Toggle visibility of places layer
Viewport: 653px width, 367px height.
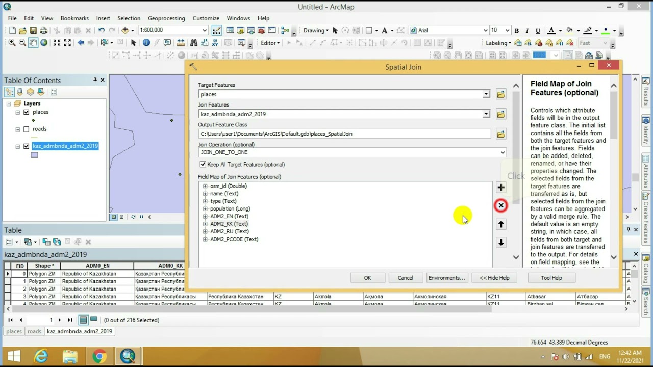click(27, 112)
